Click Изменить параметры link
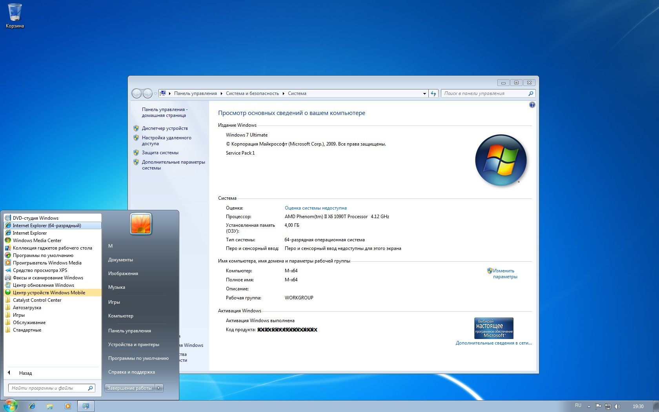Image resolution: width=659 pixels, height=412 pixels. pos(505,273)
